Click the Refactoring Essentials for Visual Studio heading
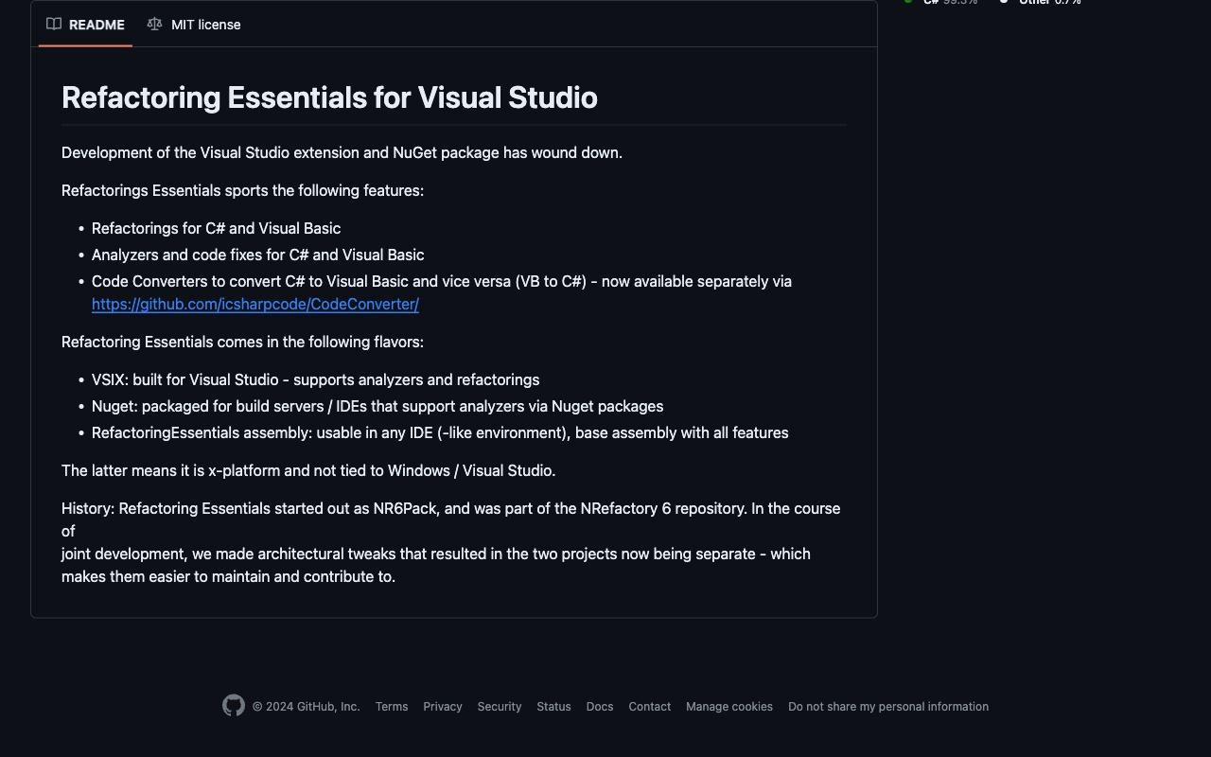The width and height of the screenshot is (1211, 757). click(329, 97)
